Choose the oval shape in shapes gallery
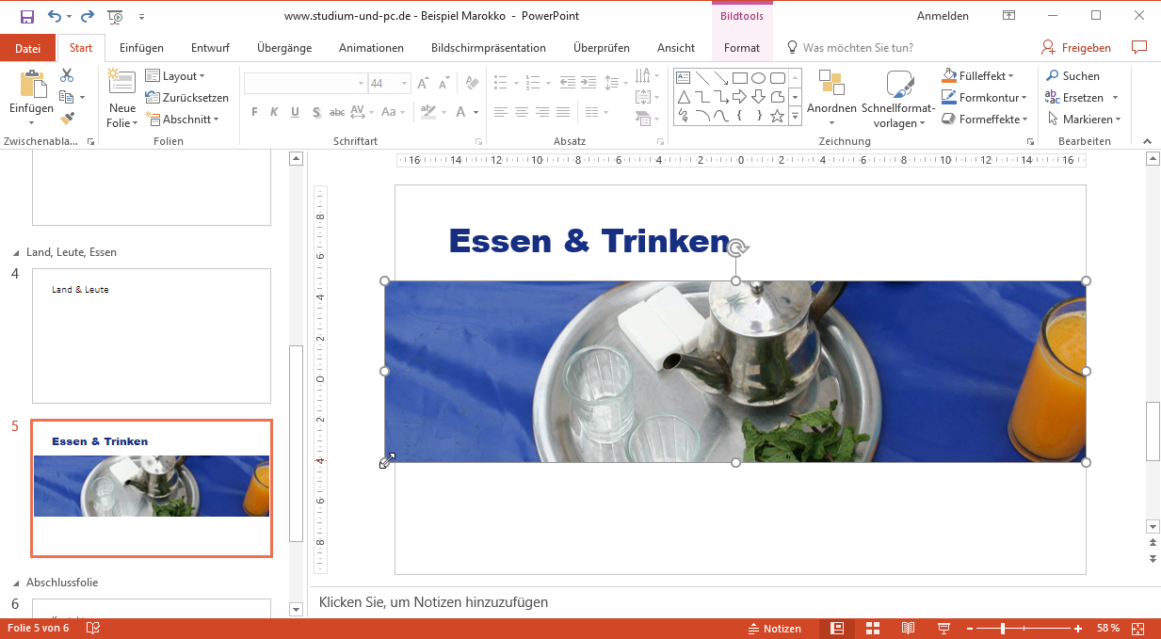The width and height of the screenshot is (1161, 639). click(x=758, y=78)
